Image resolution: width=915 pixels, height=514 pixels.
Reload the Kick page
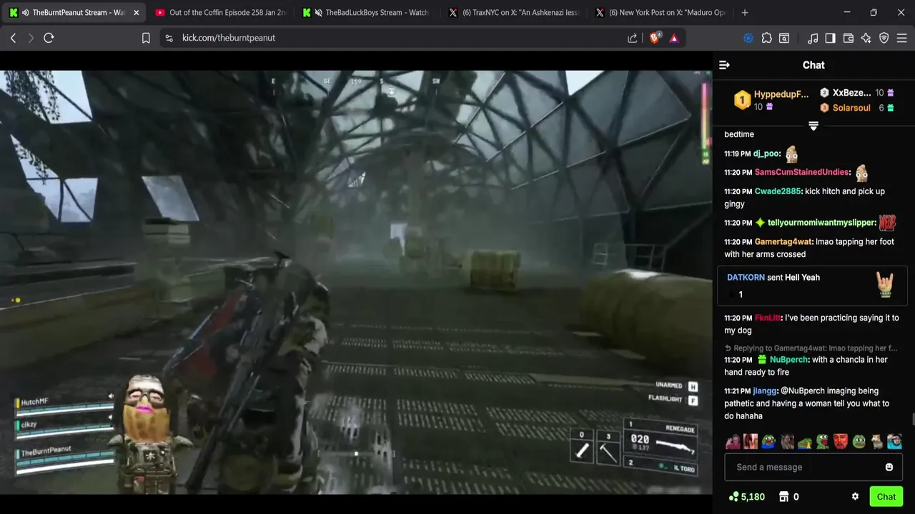click(49, 38)
